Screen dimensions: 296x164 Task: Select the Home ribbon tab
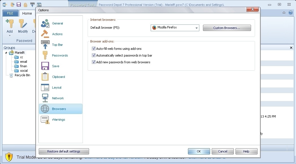point(27,13)
